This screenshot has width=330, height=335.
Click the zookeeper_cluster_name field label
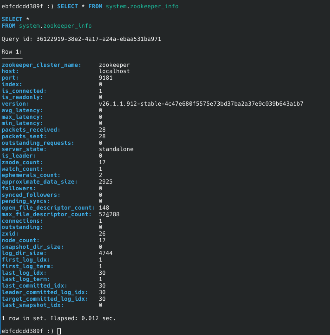click(x=42, y=65)
